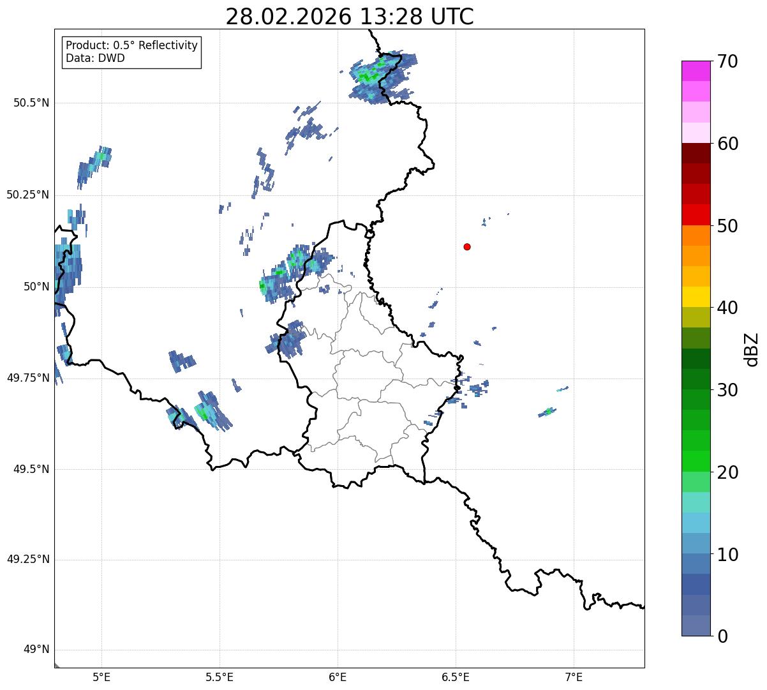Click the red location marker dot

coord(467,246)
